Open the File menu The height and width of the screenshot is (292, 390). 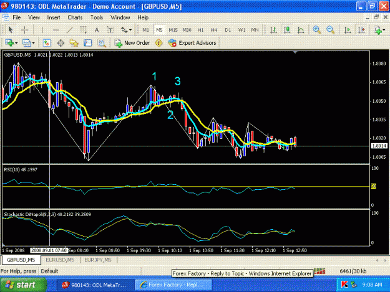(17, 17)
